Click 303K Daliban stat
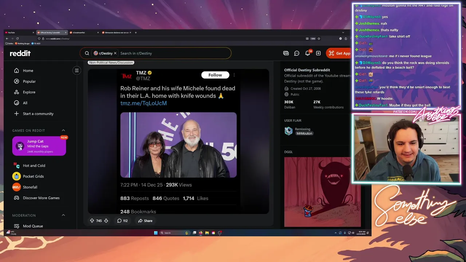Image resolution: width=466 pixels, height=262 pixels. pos(289,104)
